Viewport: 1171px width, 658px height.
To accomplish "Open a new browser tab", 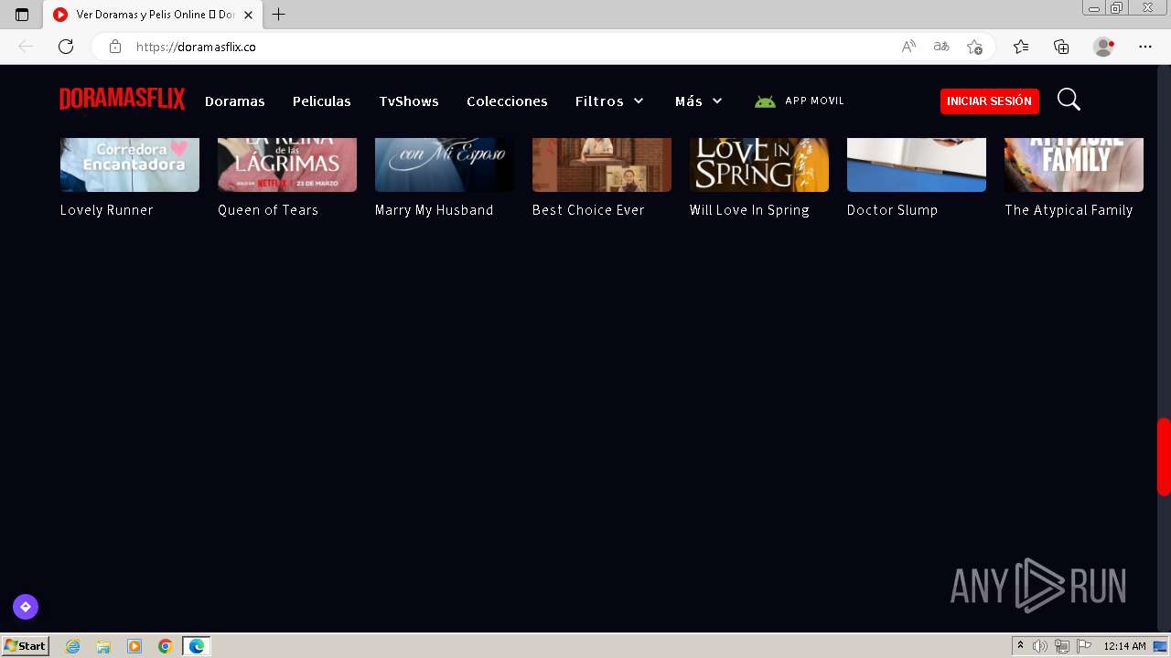I will click(279, 15).
